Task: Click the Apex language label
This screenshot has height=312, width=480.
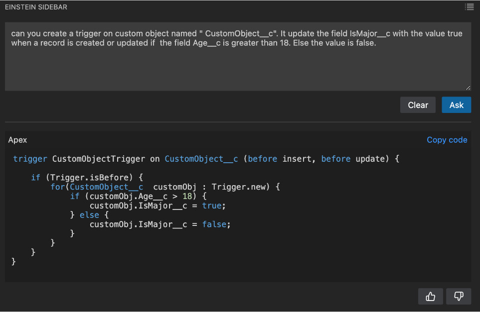Action: 17,140
